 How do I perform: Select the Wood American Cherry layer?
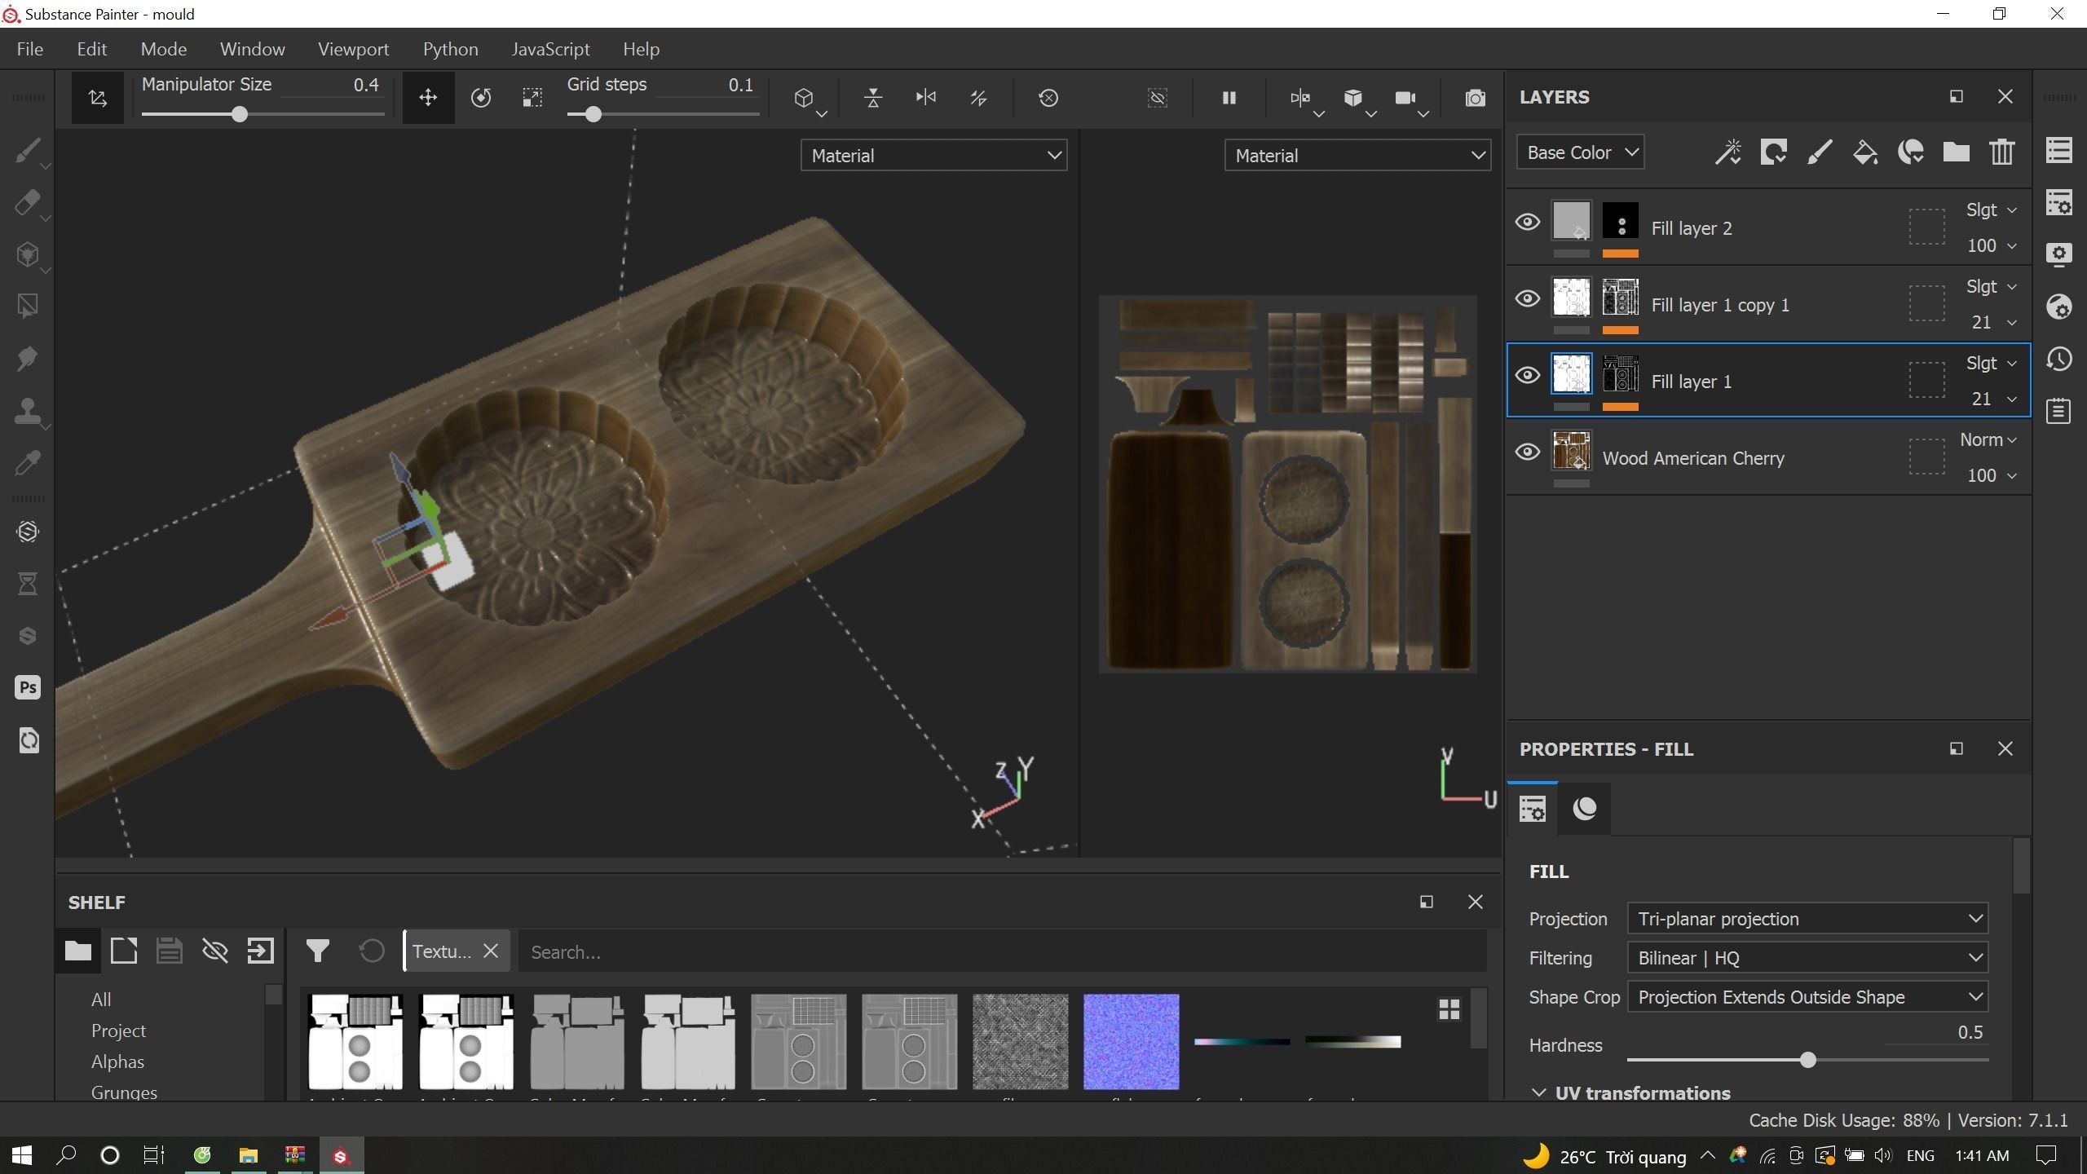[1768, 457]
